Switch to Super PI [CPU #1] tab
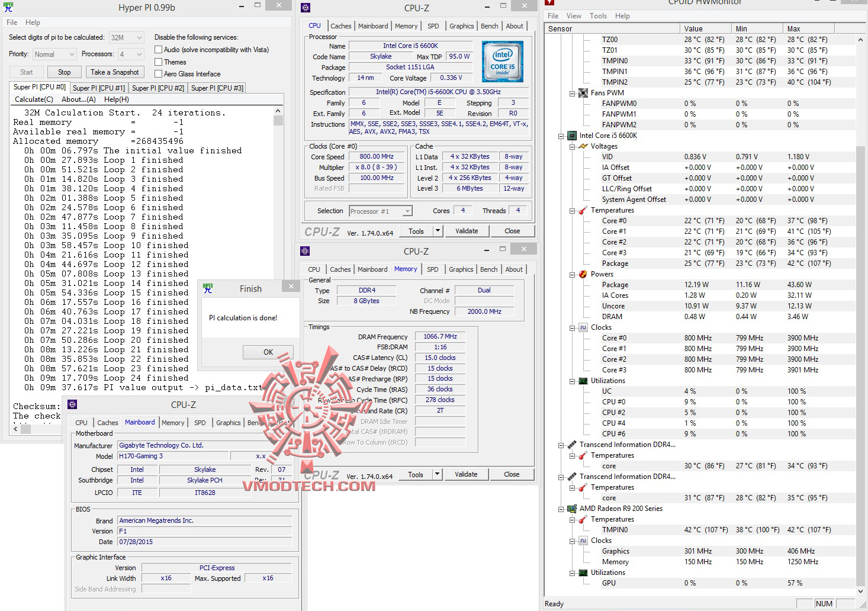Image resolution: width=868 pixels, height=611 pixels. coord(99,88)
